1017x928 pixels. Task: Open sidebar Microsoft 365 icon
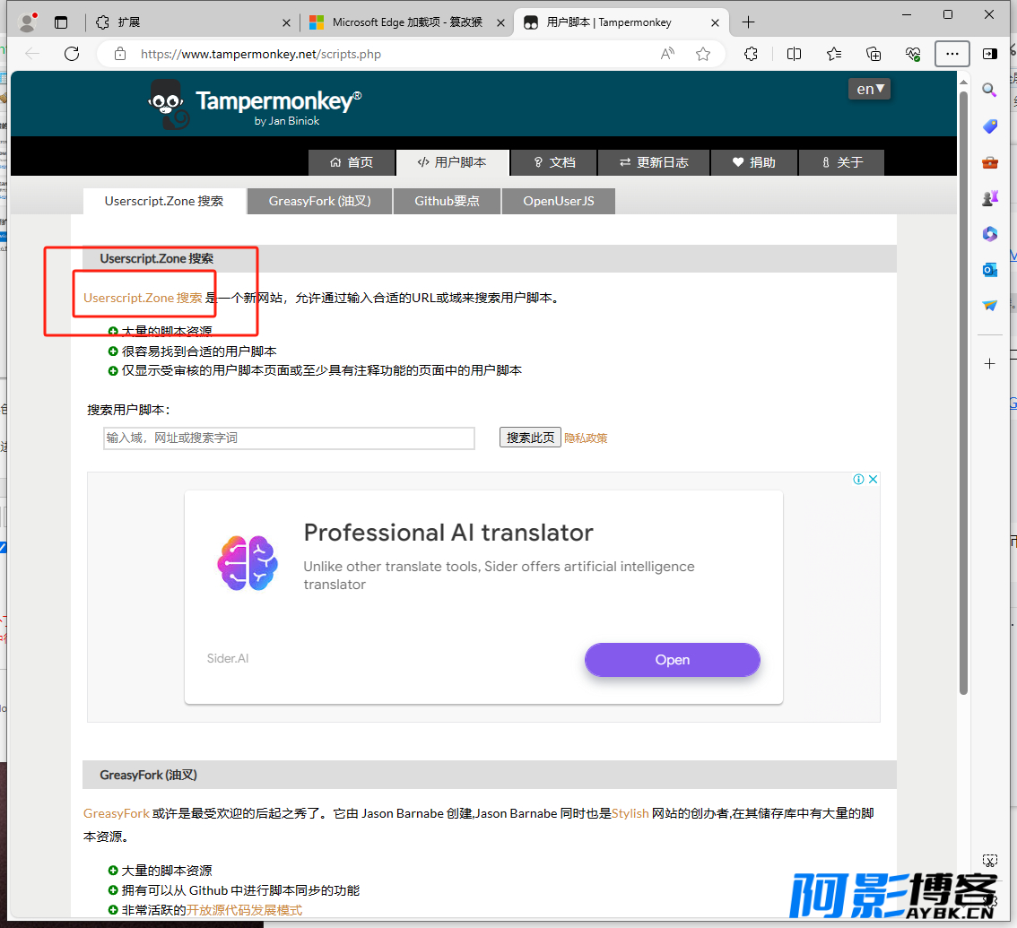[990, 233]
